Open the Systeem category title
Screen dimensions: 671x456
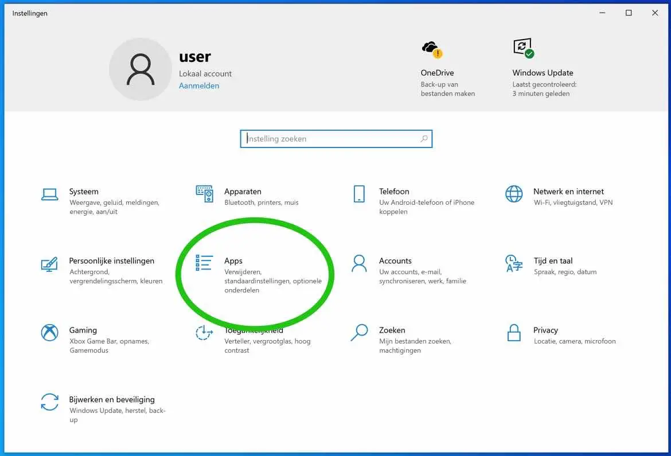pyautogui.click(x=84, y=192)
